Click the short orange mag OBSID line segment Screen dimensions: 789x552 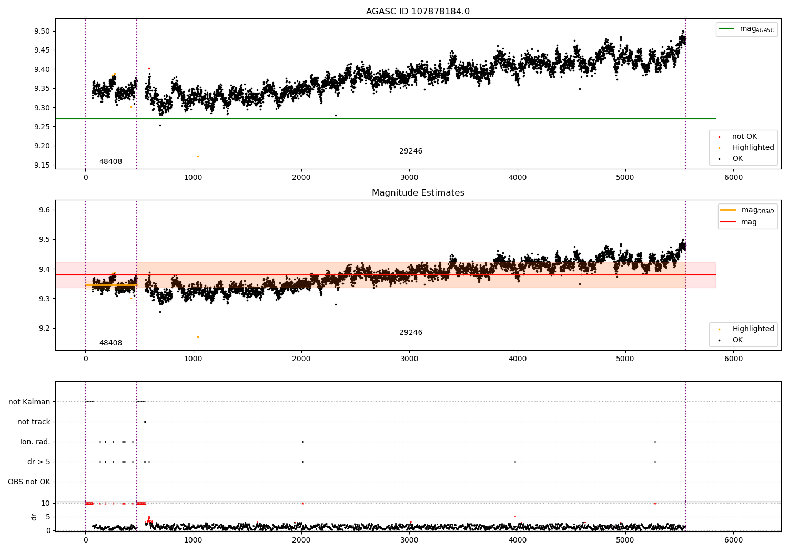pyautogui.click(x=111, y=285)
